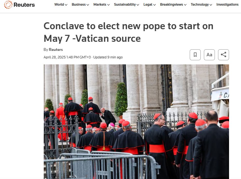Screen dimensions: 241x179
Task: Open the Investigations menu item
Action: click(x=227, y=5)
